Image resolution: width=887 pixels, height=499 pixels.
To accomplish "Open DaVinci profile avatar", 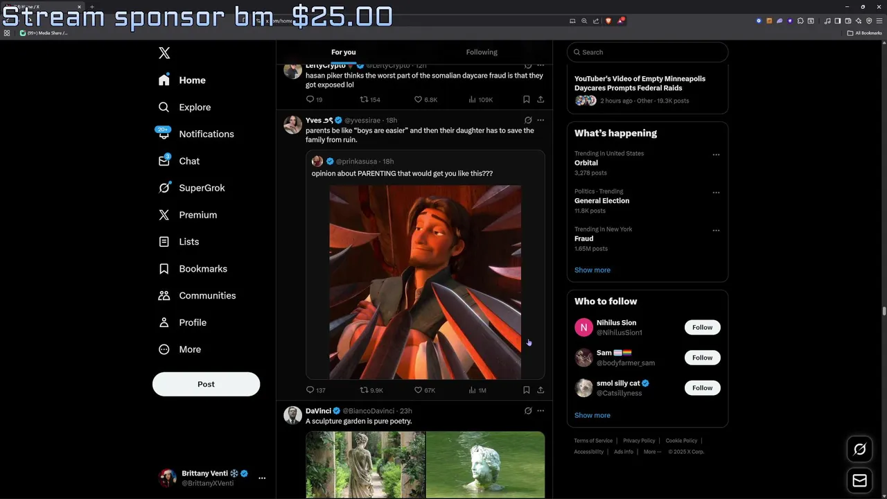I will [x=292, y=415].
